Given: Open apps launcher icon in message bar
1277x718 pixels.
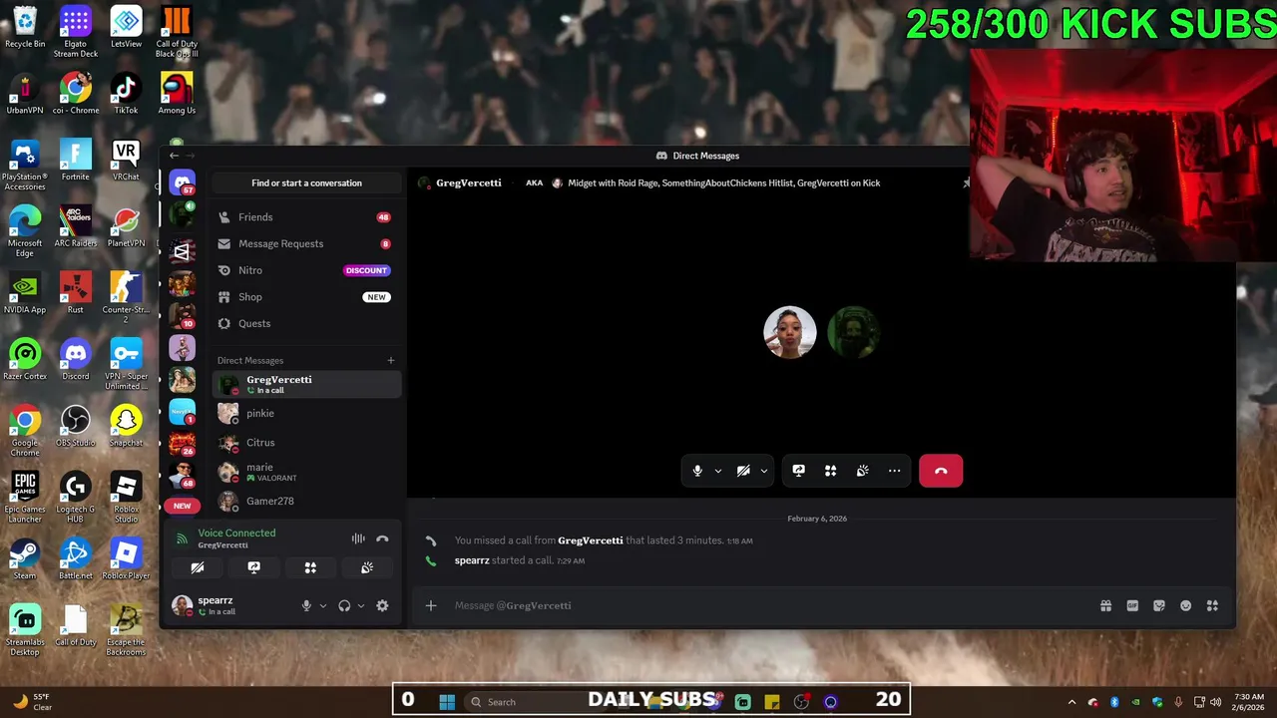Looking at the screenshot, I should coord(1212,605).
